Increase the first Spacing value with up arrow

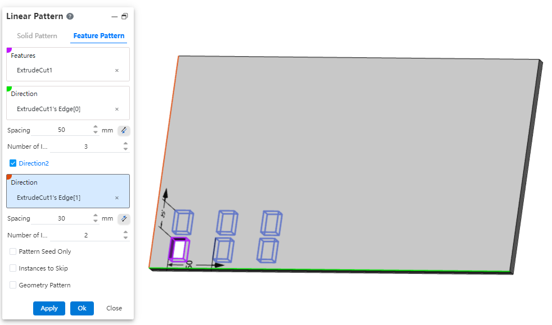pyautogui.click(x=96, y=127)
